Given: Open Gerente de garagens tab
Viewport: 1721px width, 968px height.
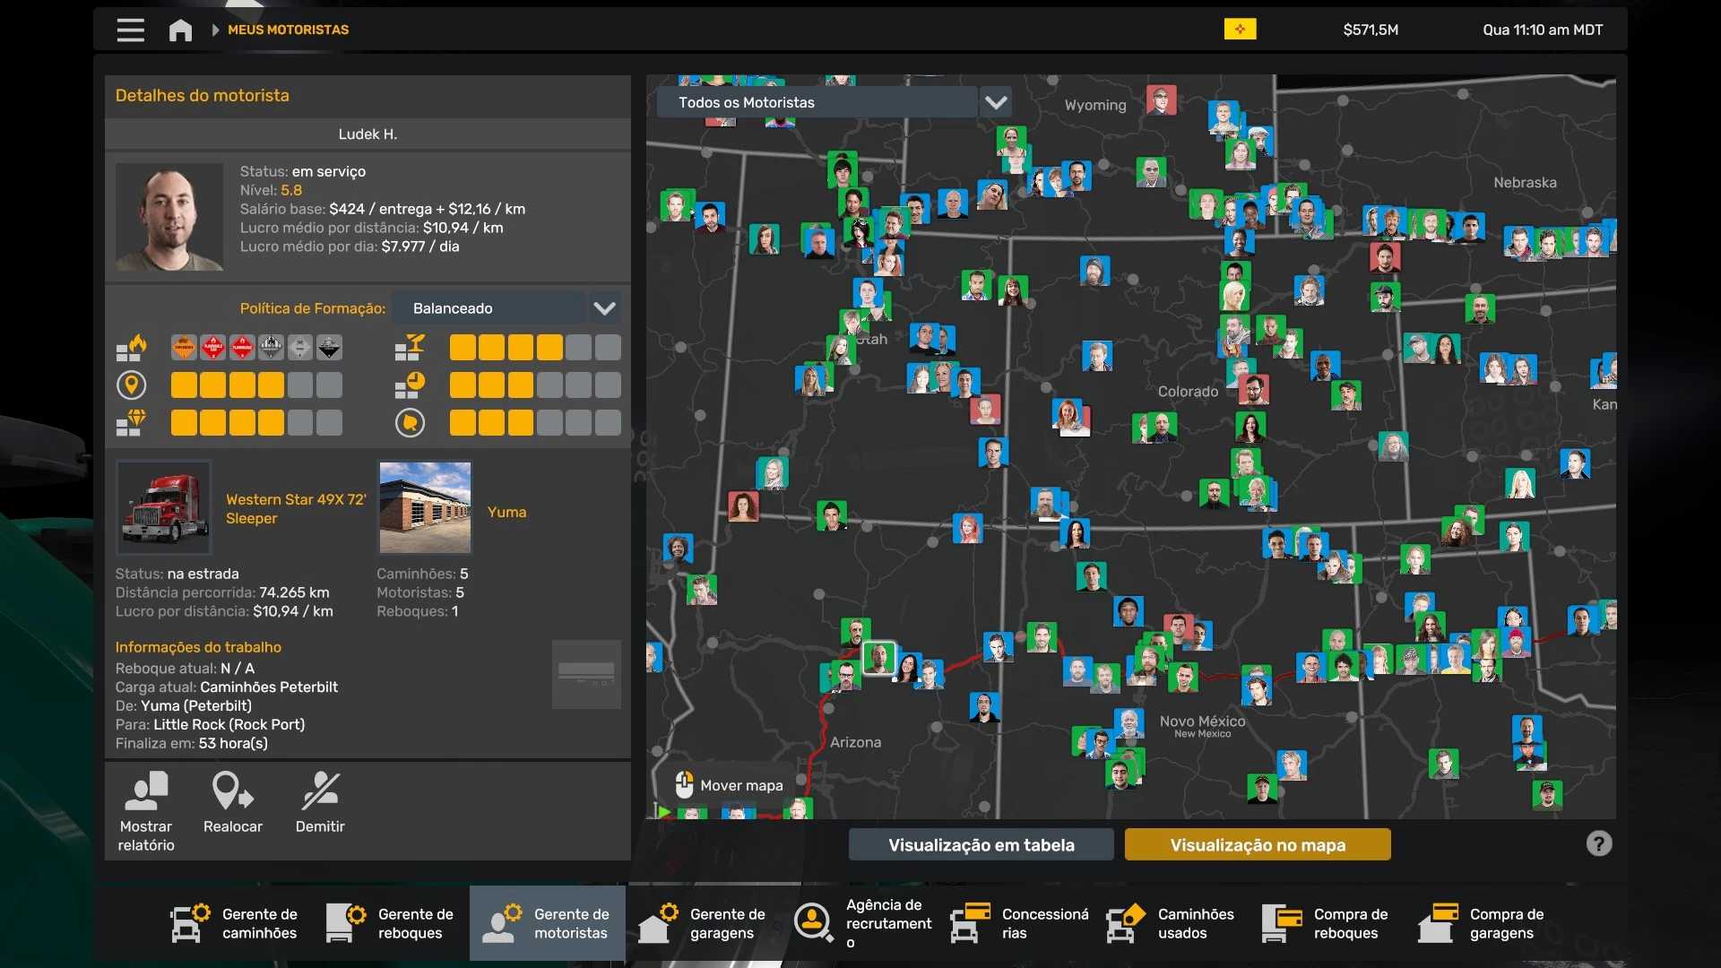Looking at the screenshot, I should click(703, 923).
